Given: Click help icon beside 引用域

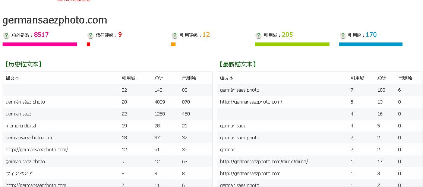Looking at the screenshot, I should (258, 35).
